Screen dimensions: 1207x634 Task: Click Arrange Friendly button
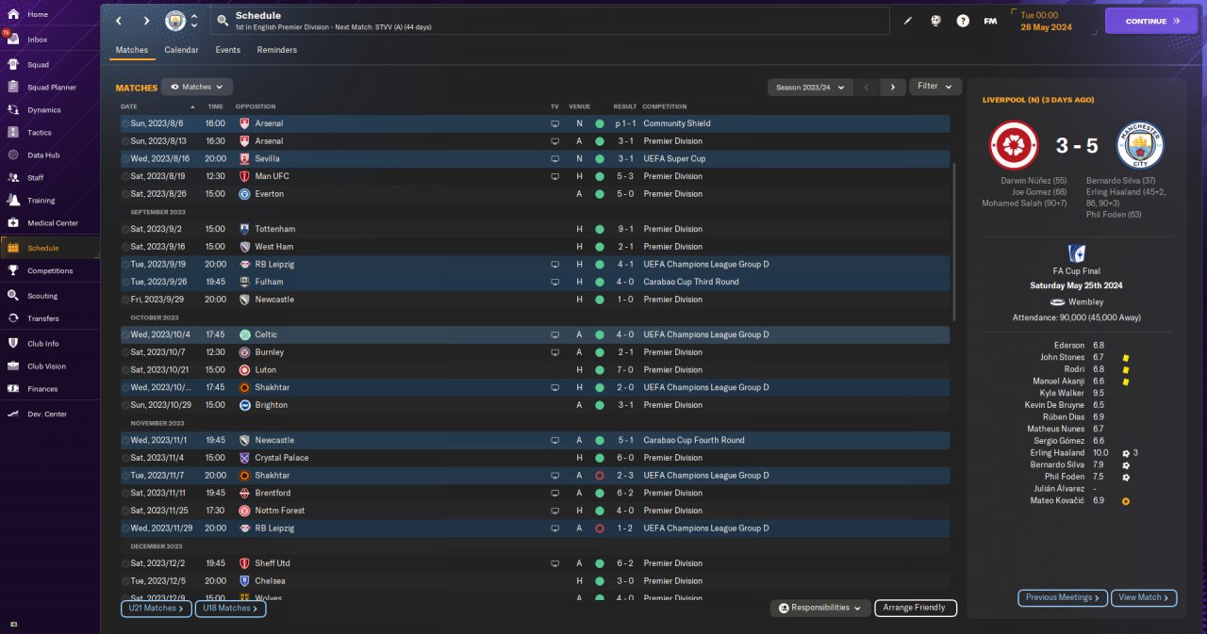tap(916, 609)
